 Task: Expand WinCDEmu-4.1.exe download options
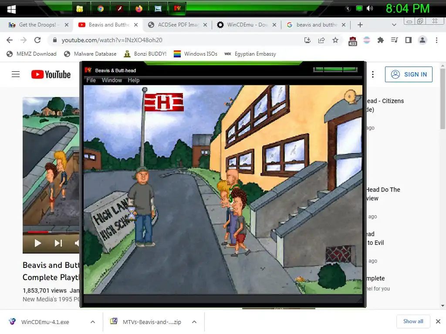[93, 322]
